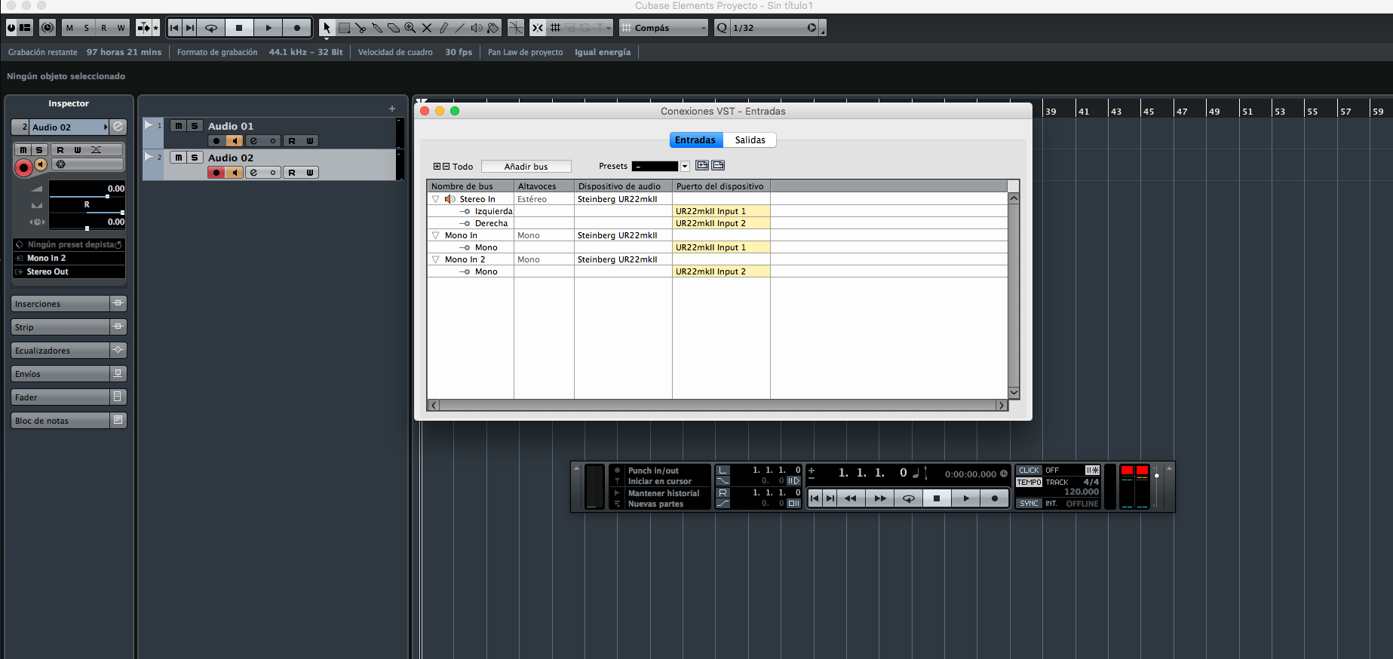This screenshot has width=1393, height=659.
Task: Toggle the CLICK metronome in transport panel
Action: point(1029,470)
